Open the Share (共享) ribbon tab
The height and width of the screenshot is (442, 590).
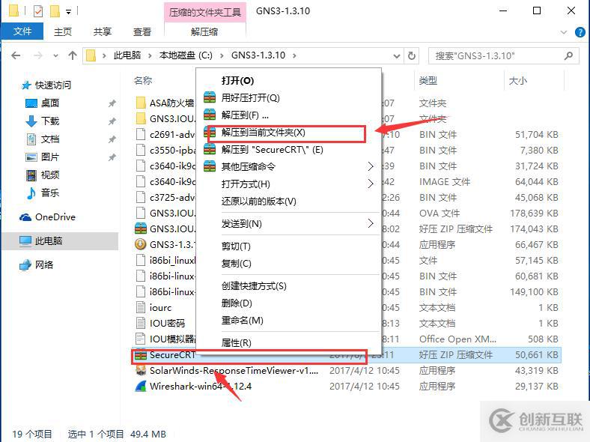pyautogui.click(x=103, y=31)
